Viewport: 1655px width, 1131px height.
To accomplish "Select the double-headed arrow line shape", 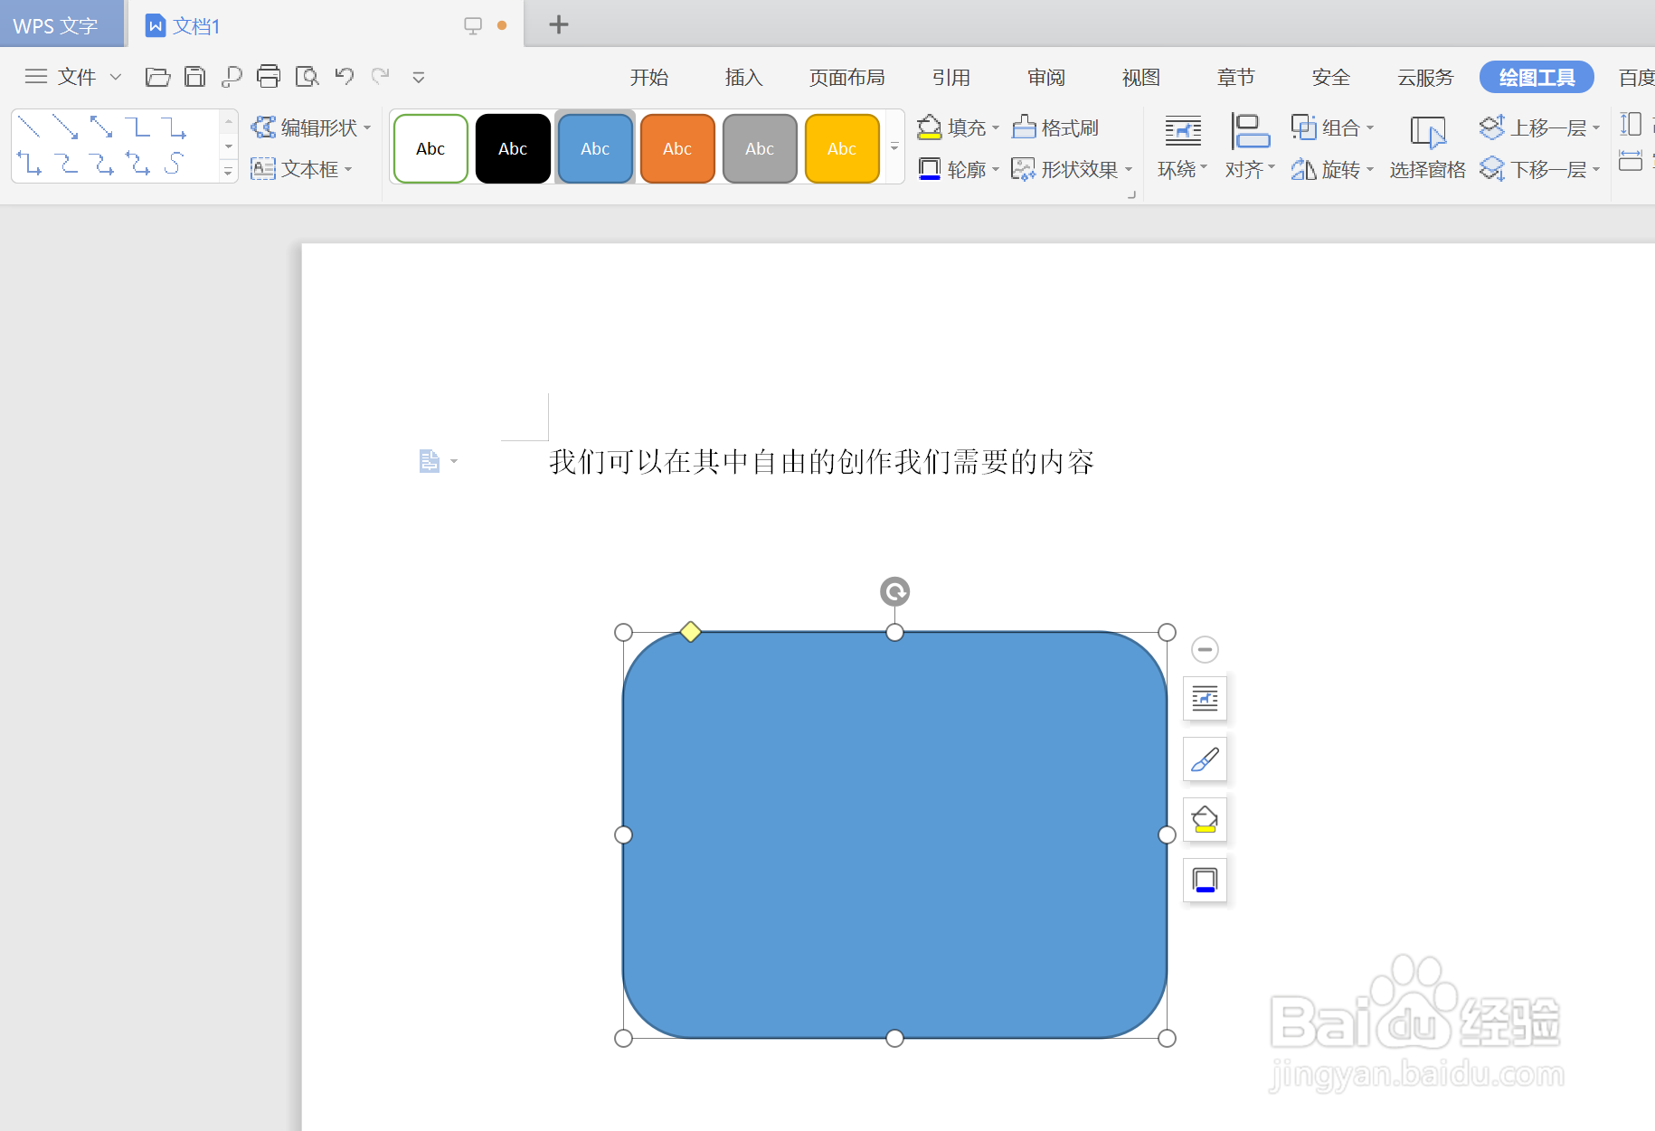I will pos(101,127).
